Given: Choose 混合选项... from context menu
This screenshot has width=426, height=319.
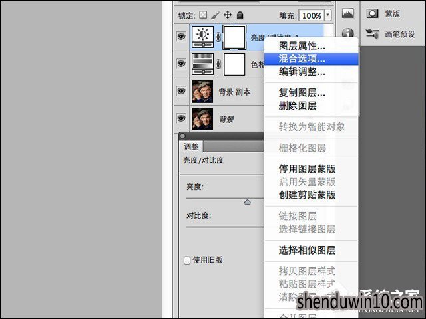Looking at the screenshot, I should tap(312, 59).
